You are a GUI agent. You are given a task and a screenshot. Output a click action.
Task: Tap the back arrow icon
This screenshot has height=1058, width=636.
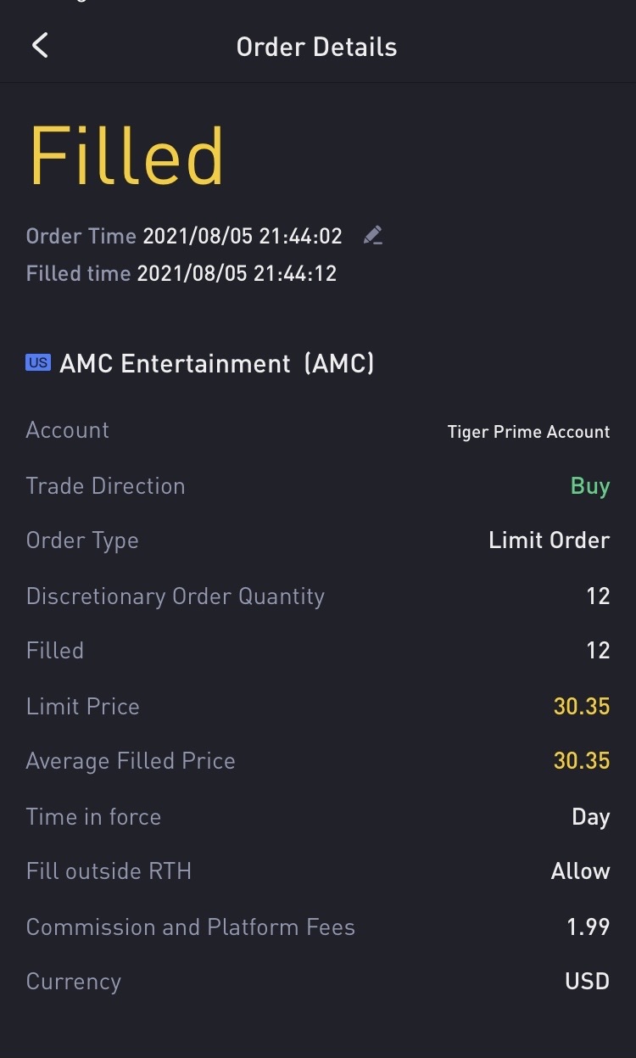point(40,46)
